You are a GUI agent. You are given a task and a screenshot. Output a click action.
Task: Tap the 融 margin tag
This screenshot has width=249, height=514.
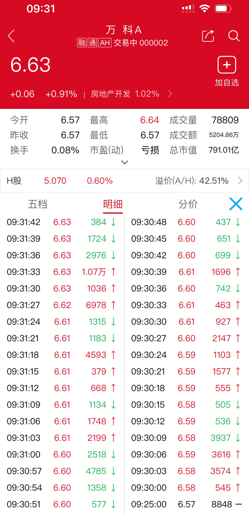[x=81, y=43]
